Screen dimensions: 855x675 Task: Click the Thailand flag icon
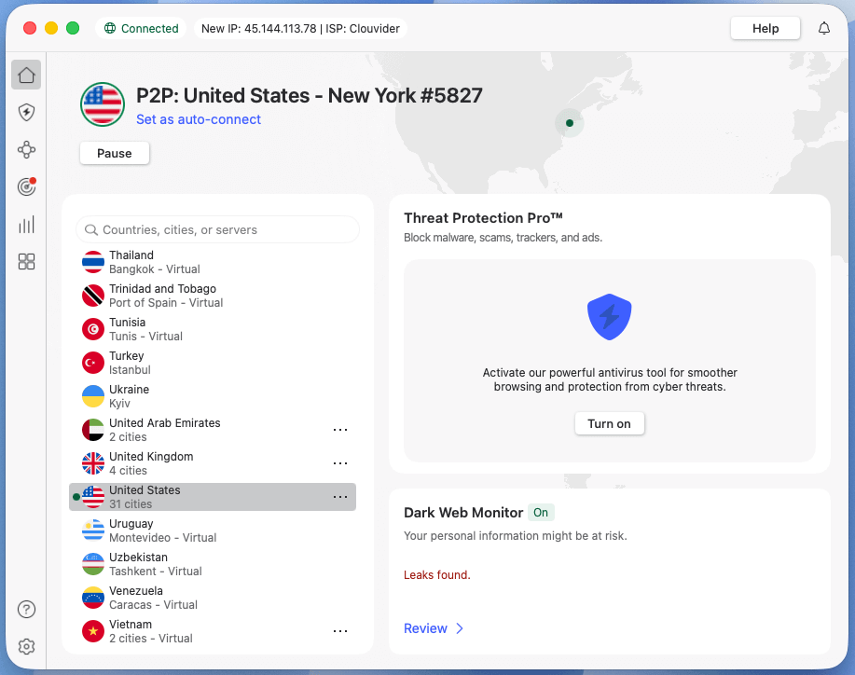[93, 262]
